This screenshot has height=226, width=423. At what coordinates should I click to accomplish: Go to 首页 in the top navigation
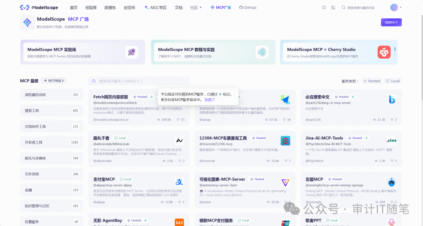(74, 7)
